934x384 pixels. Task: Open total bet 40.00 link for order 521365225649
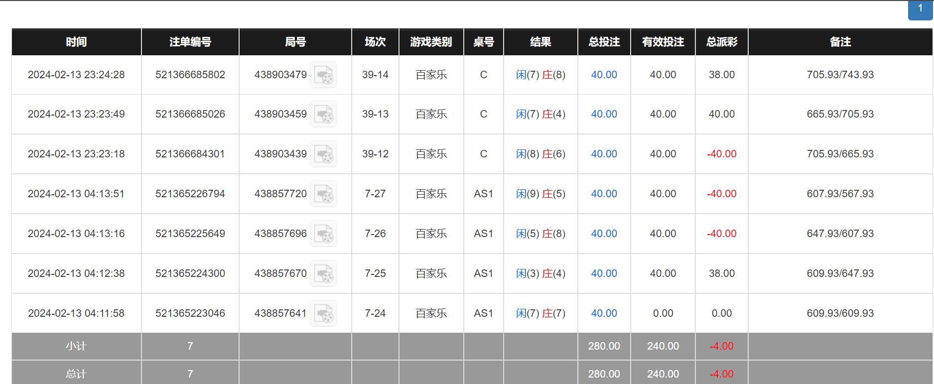click(x=604, y=234)
